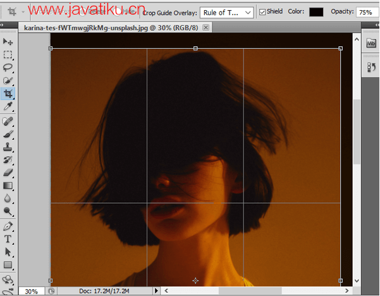The width and height of the screenshot is (380, 296).
Task: Select the Eraser tool
Action: tap(8, 173)
